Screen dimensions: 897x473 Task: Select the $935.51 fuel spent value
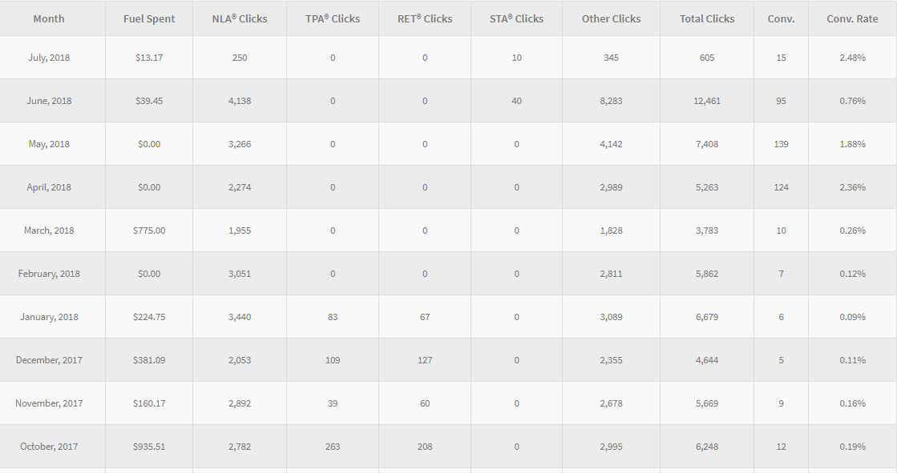click(x=149, y=446)
